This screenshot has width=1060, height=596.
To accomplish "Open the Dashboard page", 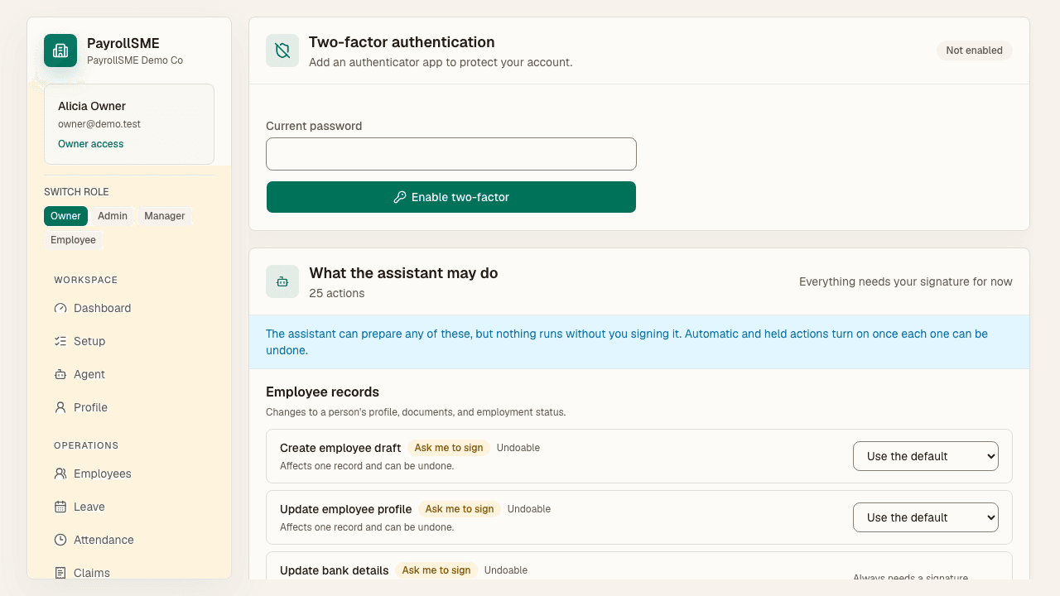I will coord(129,308).
